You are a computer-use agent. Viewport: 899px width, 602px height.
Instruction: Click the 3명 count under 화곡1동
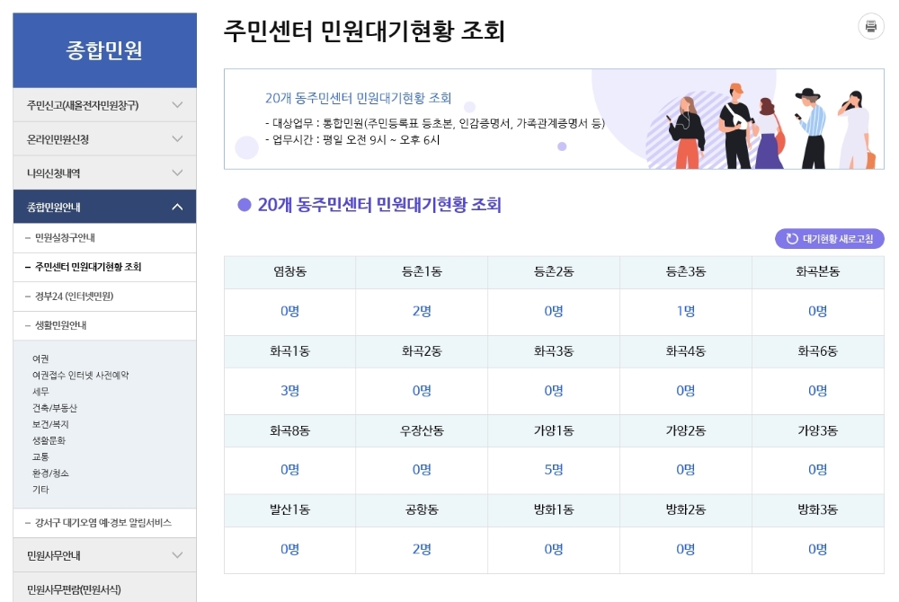click(289, 391)
